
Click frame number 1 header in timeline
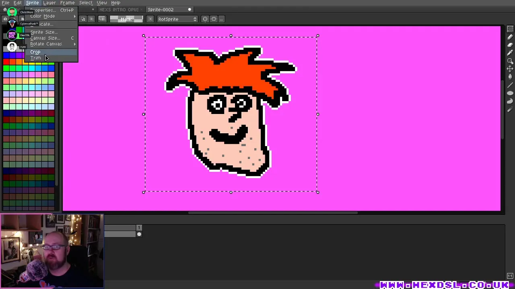(x=139, y=228)
